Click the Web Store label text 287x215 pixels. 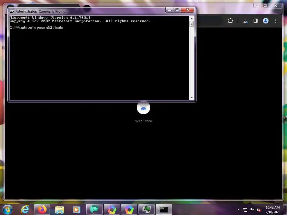coord(143,121)
